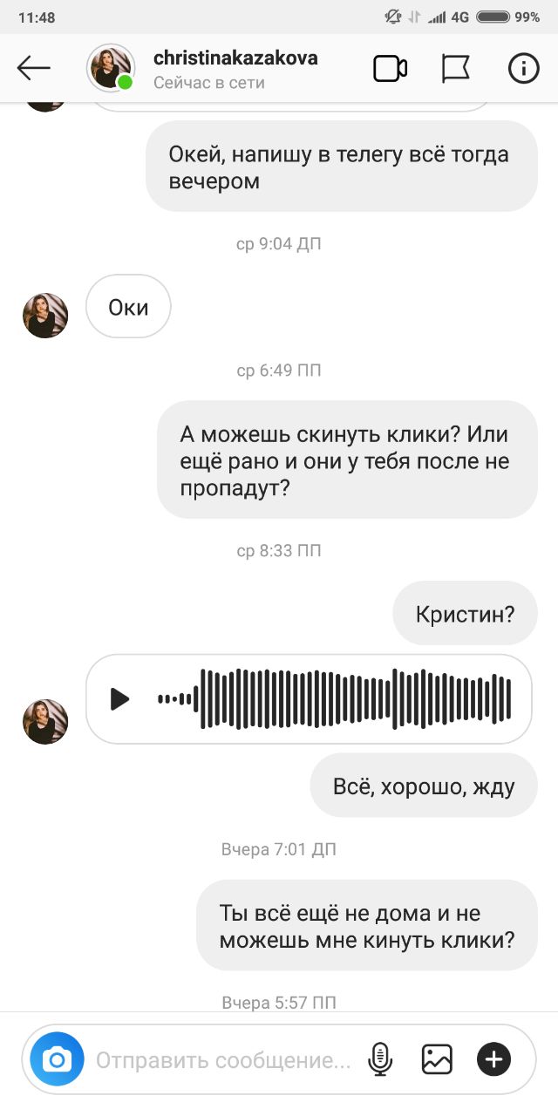The image size is (558, 1116).
Task: Open profile via header avatar picture
Action: click(111, 68)
